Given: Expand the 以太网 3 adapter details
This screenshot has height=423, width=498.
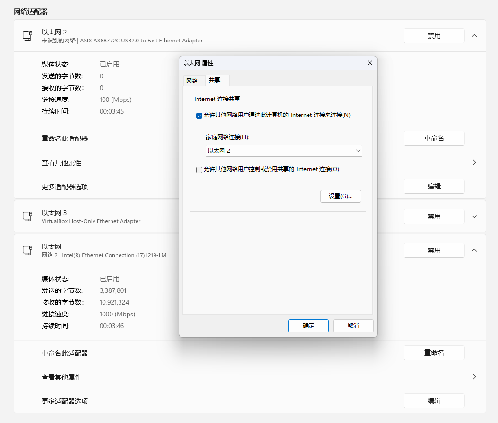Looking at the screenshot, I should tap(474, 216).
